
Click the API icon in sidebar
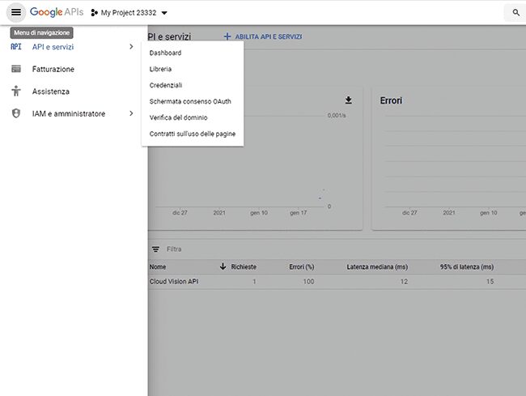[15, 47]
